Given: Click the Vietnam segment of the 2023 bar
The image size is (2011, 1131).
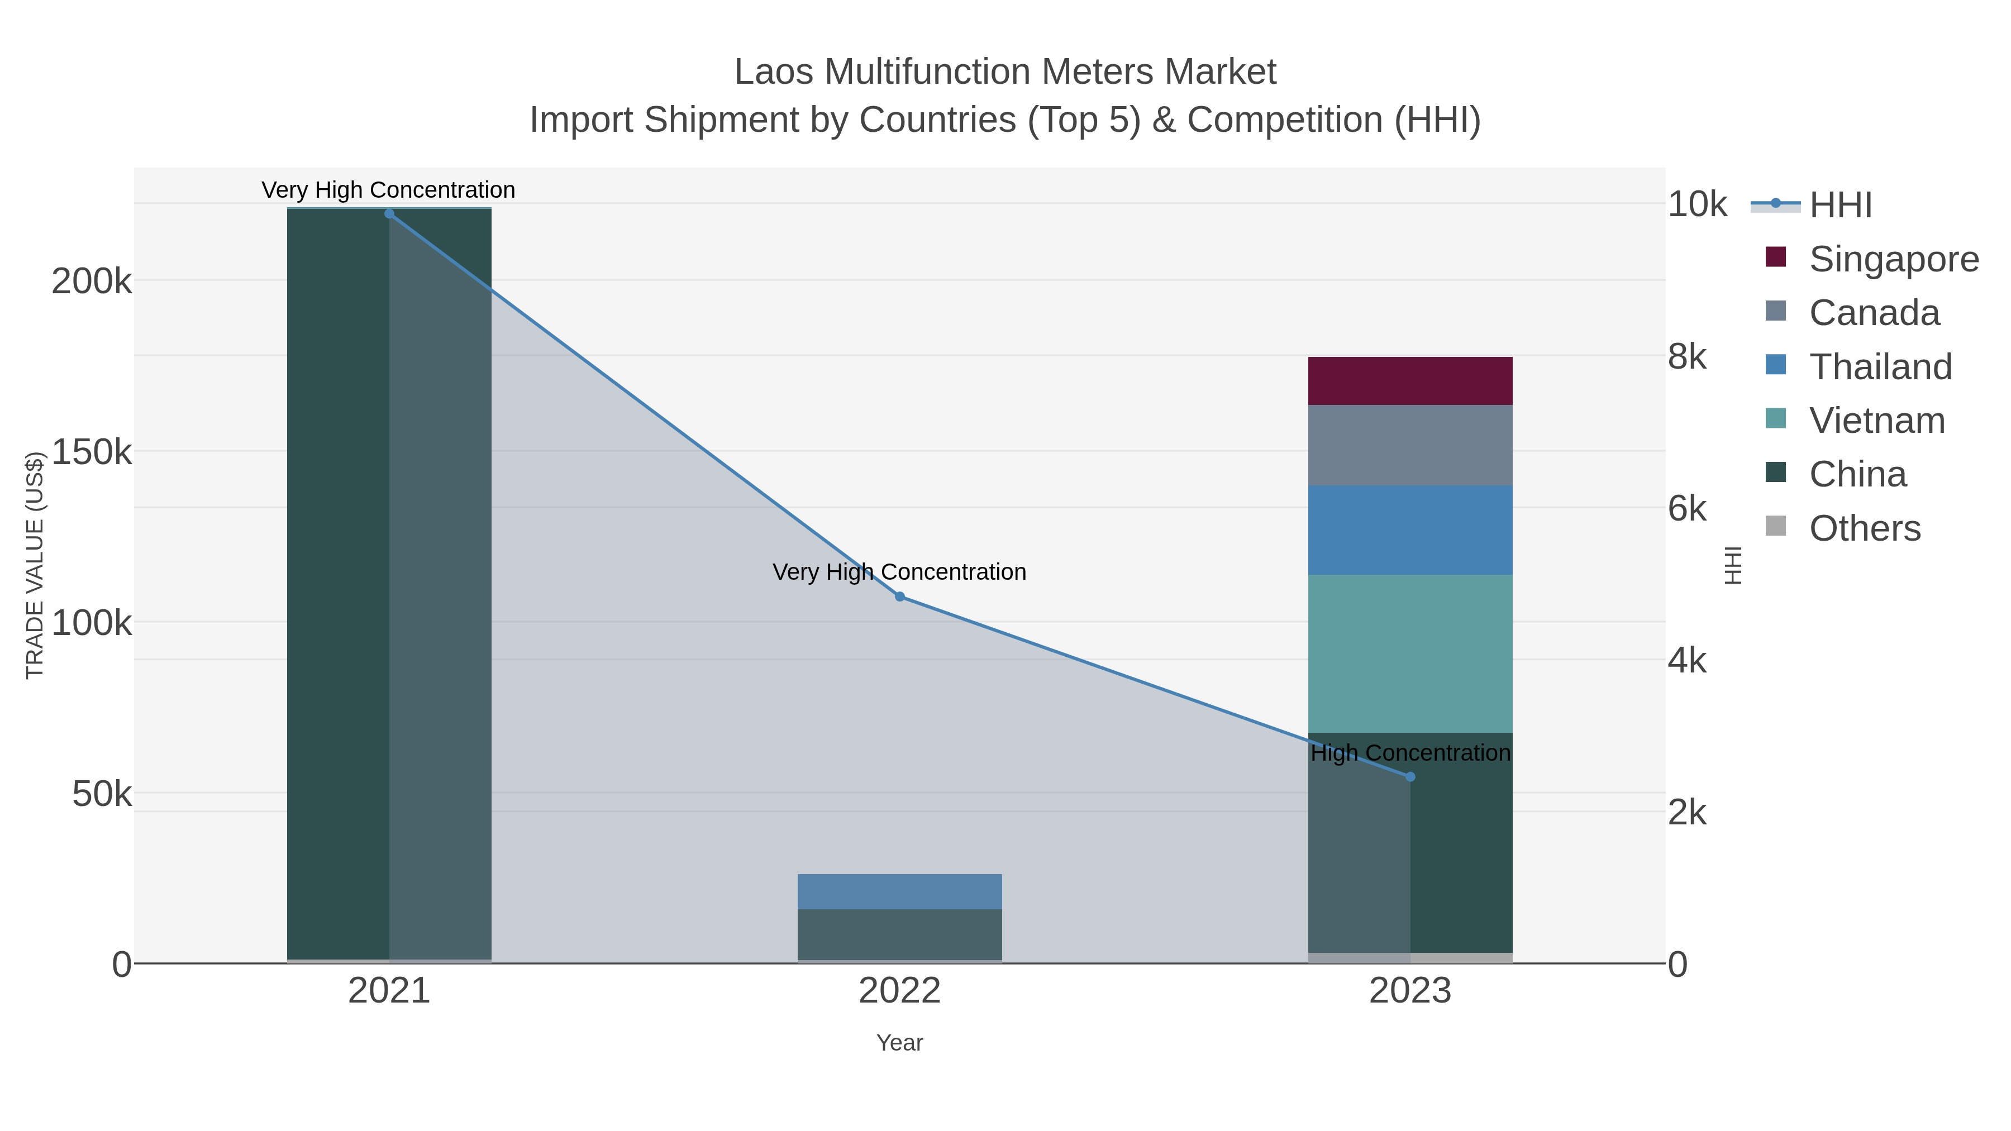Looking at the screenshot, I should click(1410, 654).
